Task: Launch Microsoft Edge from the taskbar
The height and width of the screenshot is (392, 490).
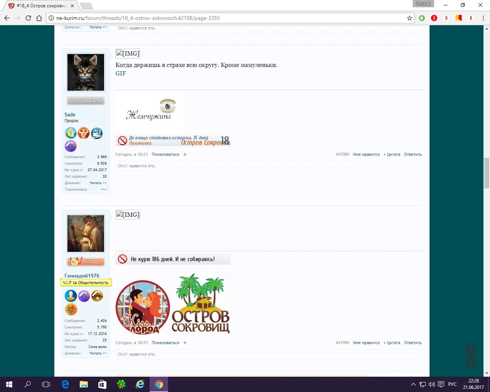Action: tap(65, 384)
